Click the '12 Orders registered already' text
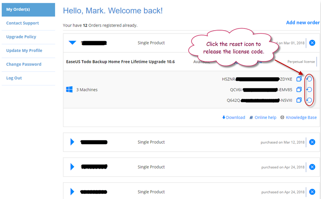The width and height of the screenshot is (321, 199). pos(110,25)
